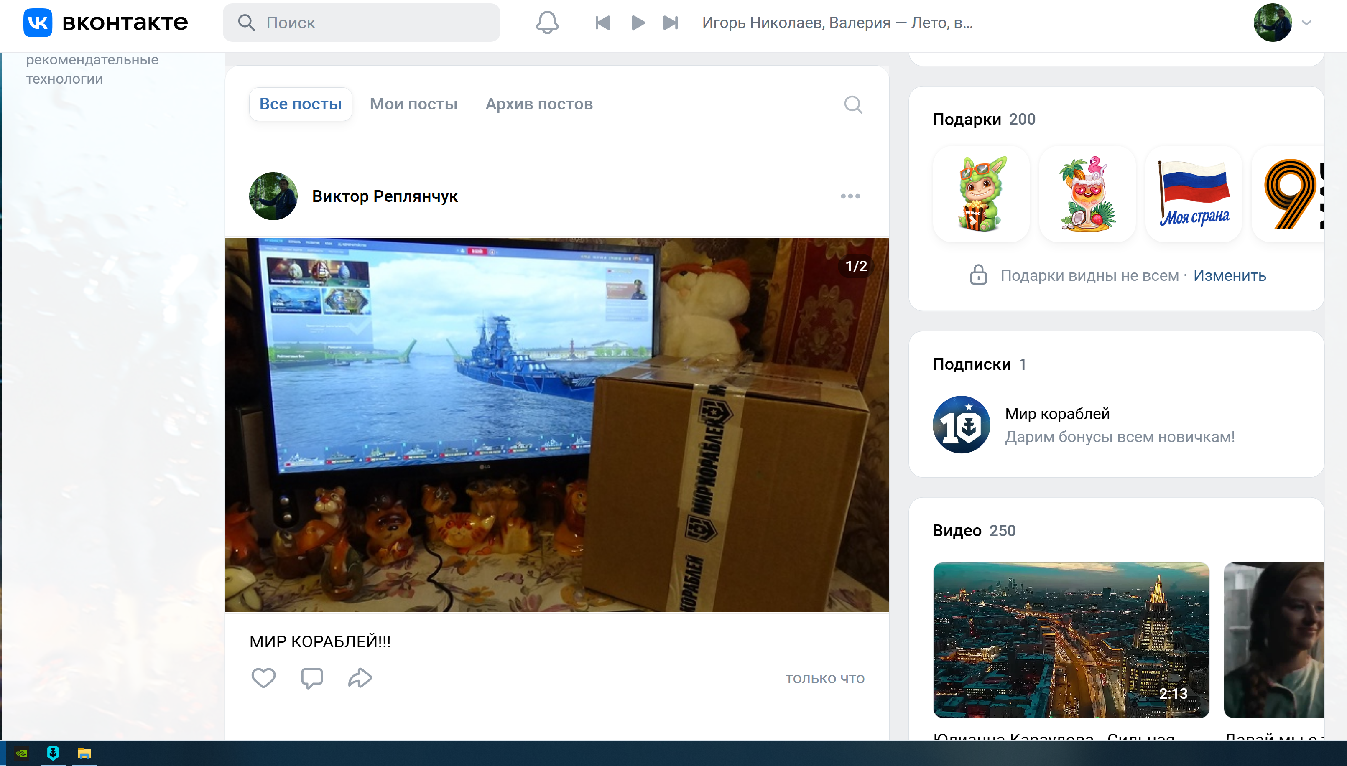
Task: Open the city skyline video thumbnail
Action: 1071,640
